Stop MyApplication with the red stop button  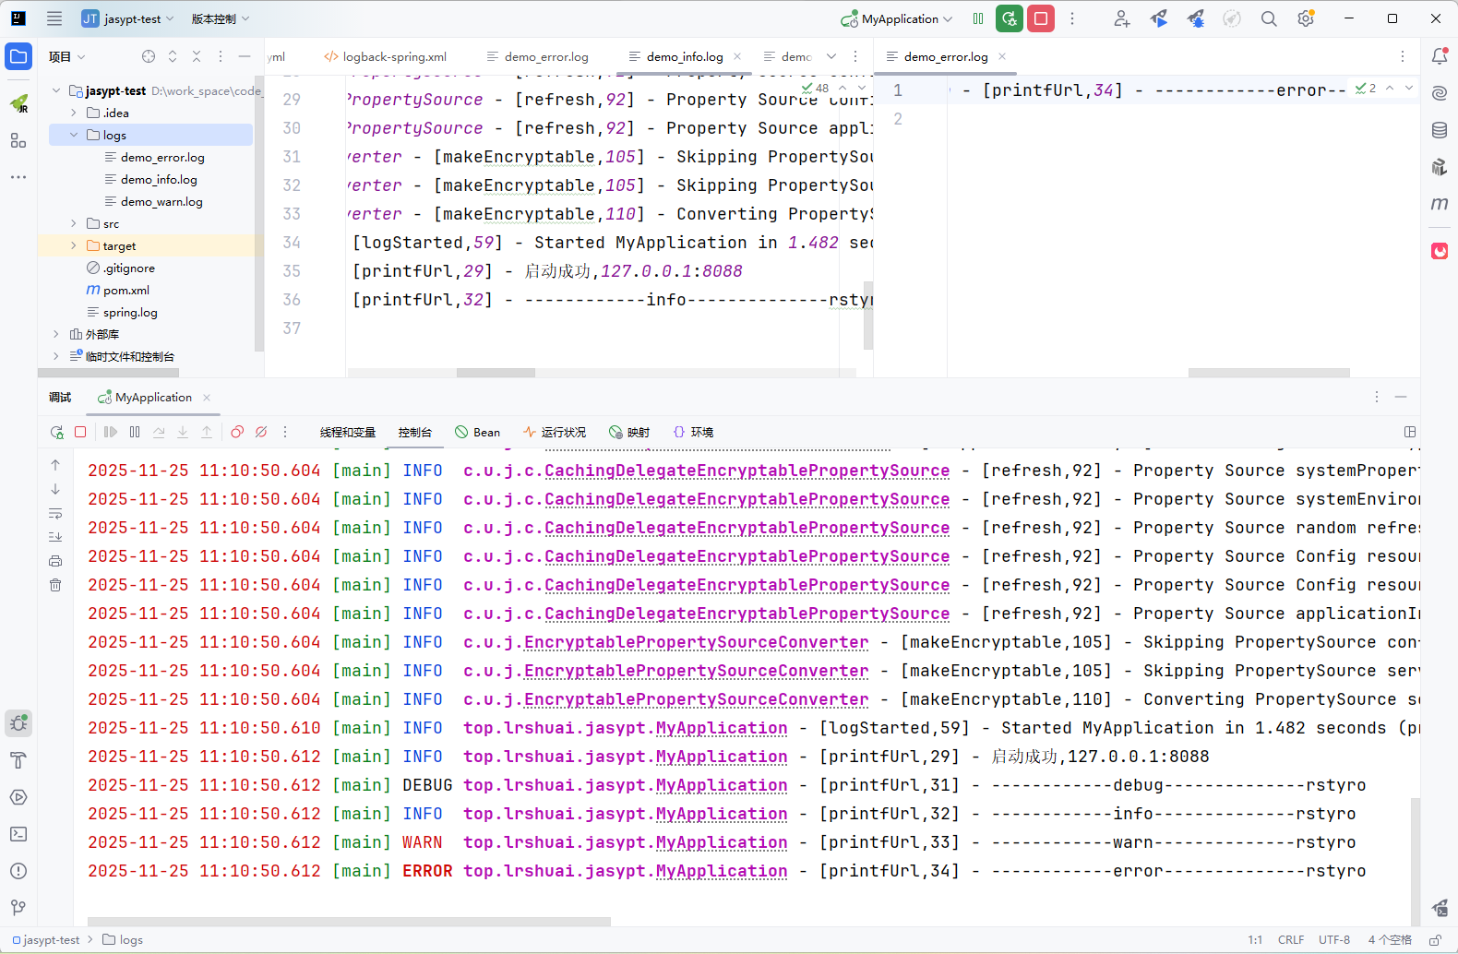tap(1041, 18)
